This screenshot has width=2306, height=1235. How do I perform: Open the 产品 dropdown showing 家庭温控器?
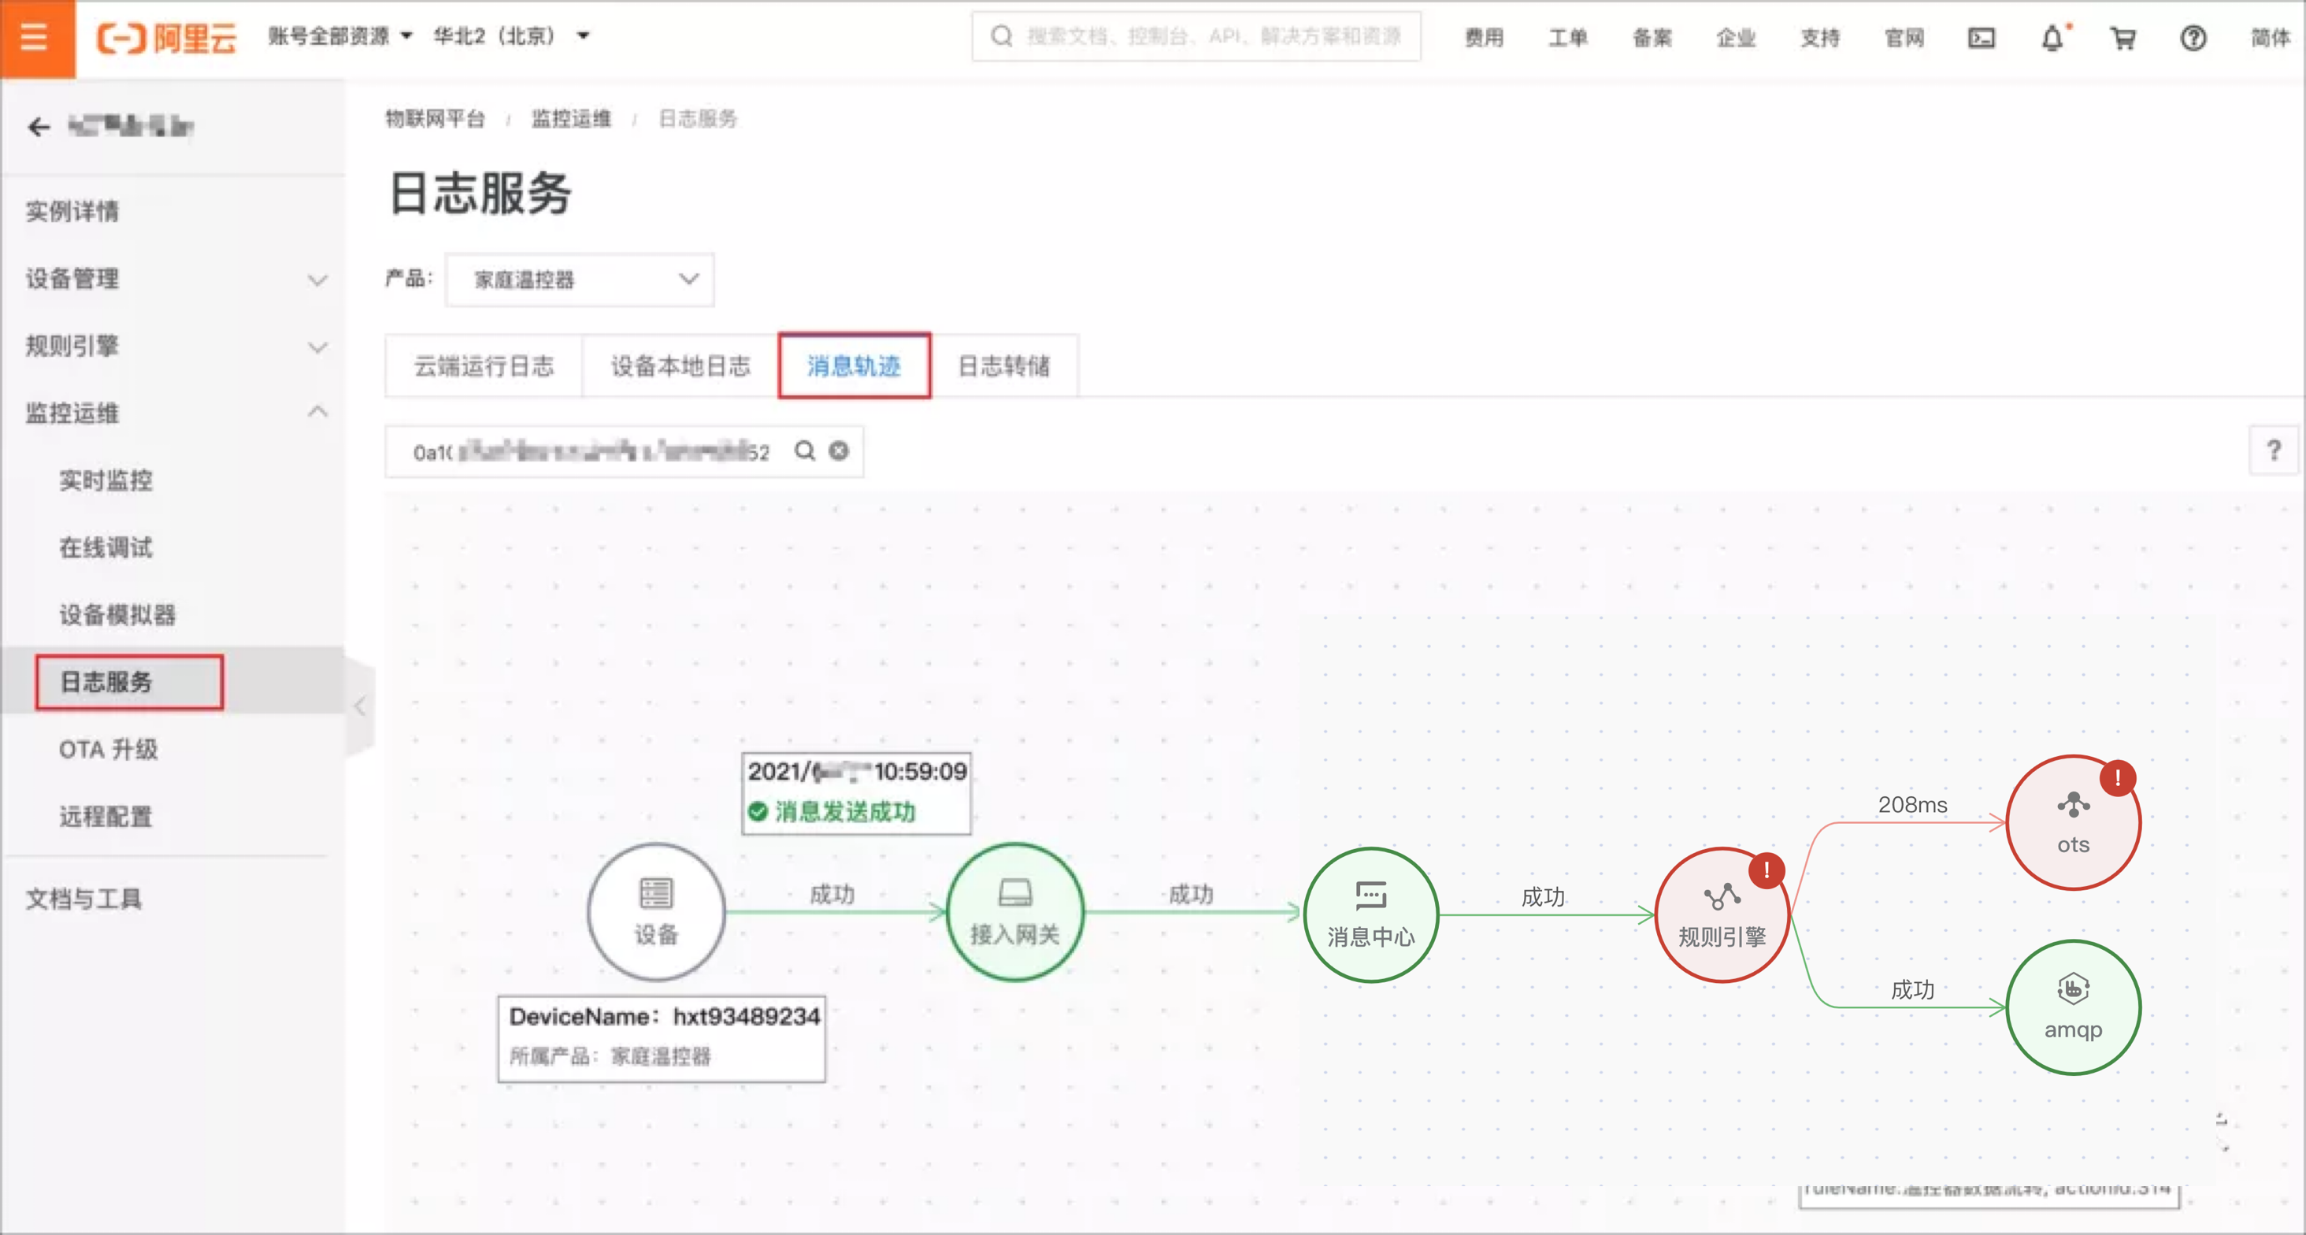(x=579, y=280)
